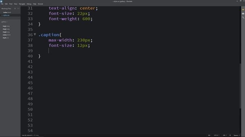Open the Find menu
Image resolution: width=245 pixels, height=137 pixels.
coord(11,4)
